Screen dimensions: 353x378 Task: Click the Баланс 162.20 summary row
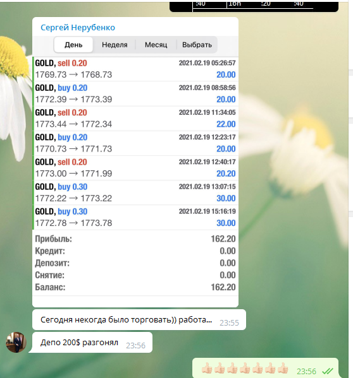click(135, 287)
